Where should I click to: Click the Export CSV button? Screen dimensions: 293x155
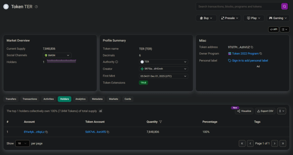(x=265, y=111)
